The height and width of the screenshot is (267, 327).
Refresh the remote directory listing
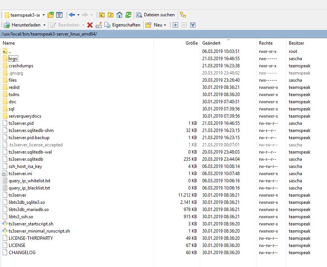point(128,15)
